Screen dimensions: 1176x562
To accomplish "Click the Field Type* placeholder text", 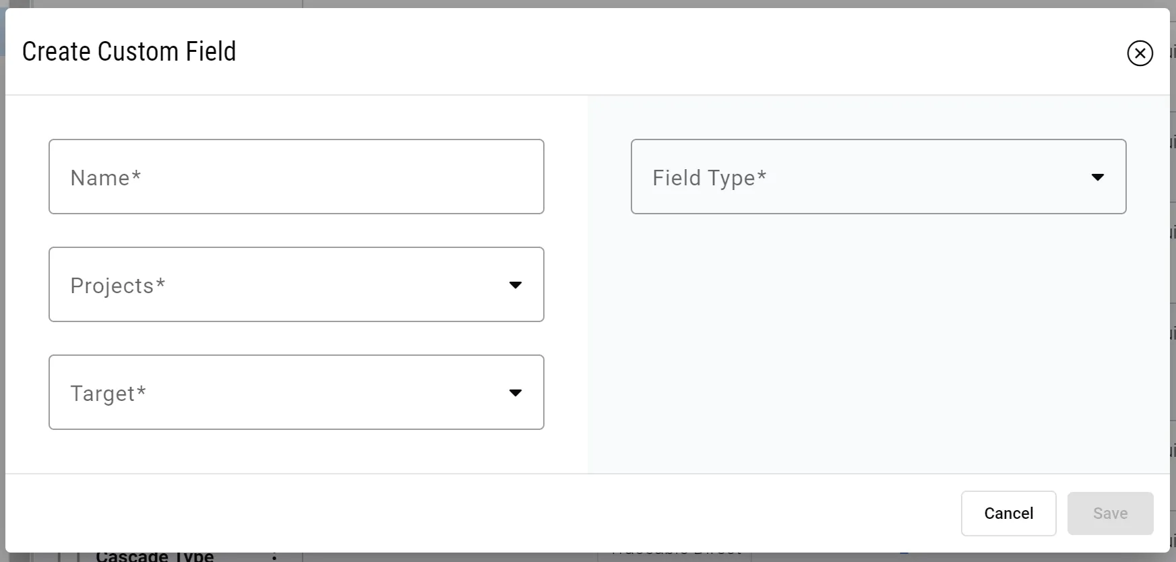I will click(709, 178).
